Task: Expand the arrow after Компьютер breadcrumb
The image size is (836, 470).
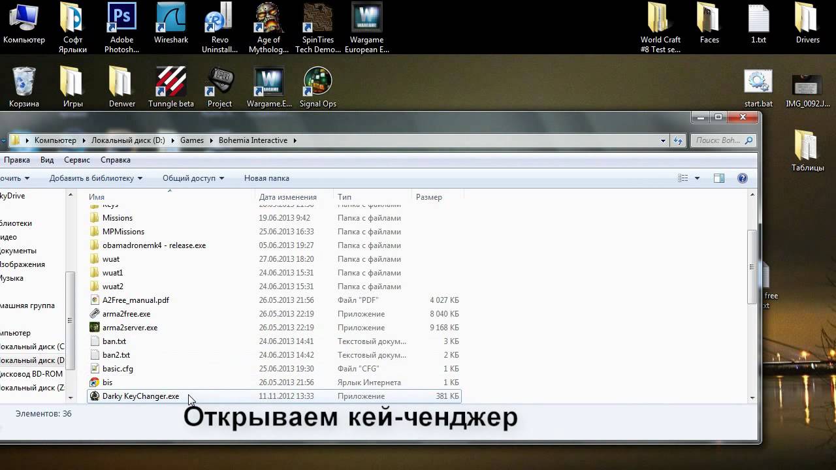Action: coord(84,140)
